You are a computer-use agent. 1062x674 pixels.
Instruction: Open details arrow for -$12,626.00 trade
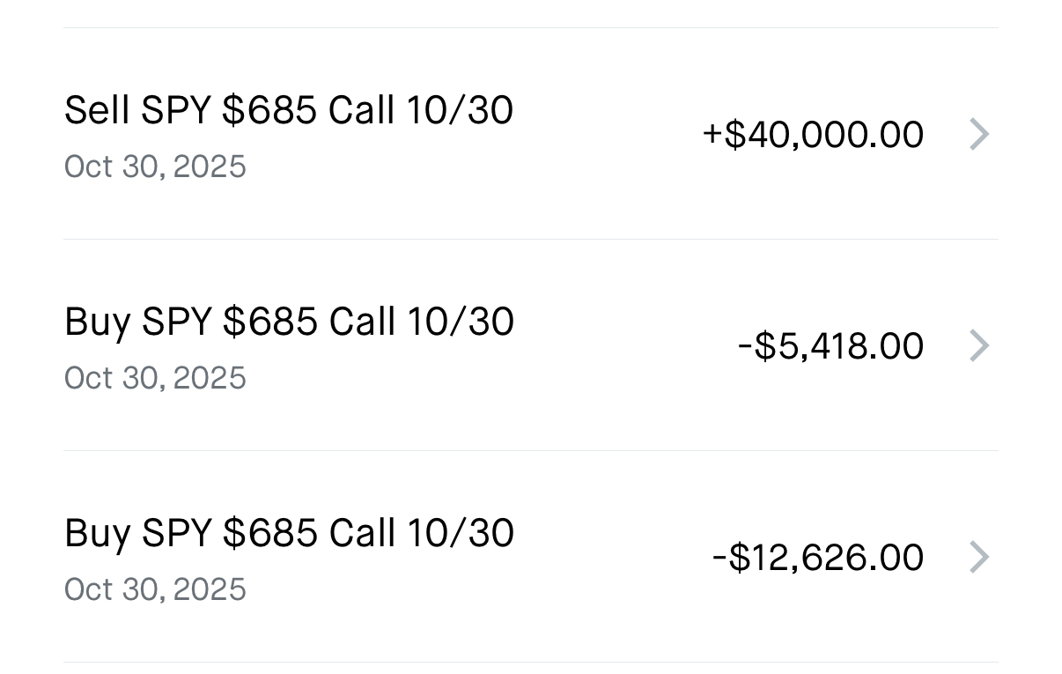coord(979,558)
